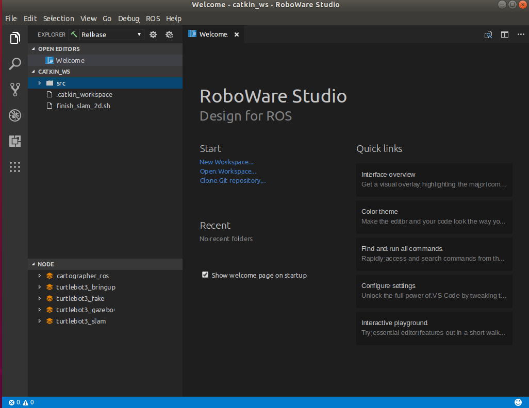Collapse the NODE section

click(34, 264)
